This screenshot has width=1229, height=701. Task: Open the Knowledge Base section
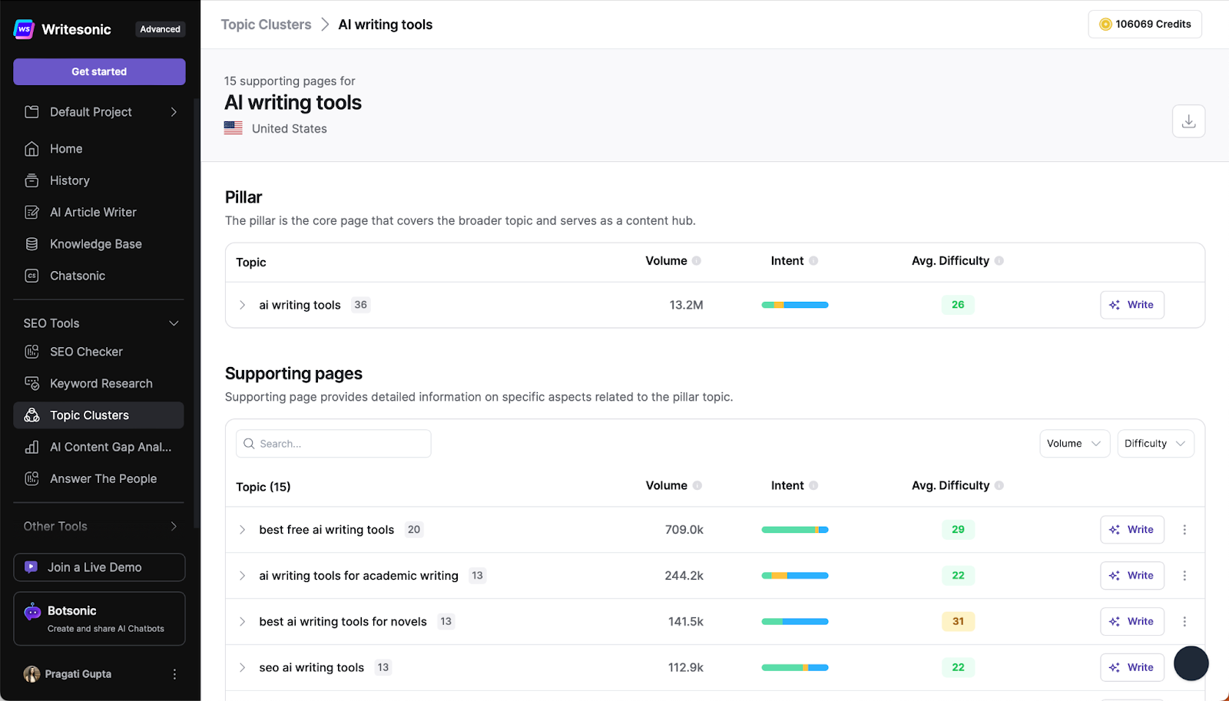[94, 243]
